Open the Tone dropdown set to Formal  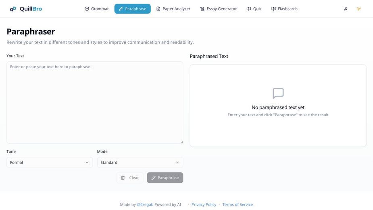[50, 162]
